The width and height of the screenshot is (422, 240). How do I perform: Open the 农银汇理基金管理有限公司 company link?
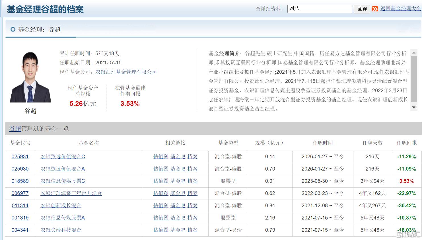126,72
